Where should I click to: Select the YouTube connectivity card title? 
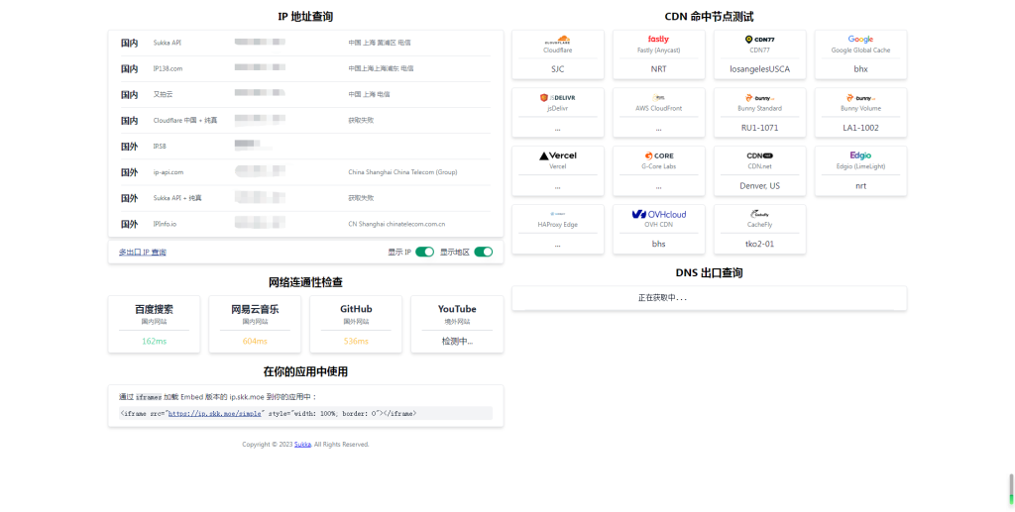(457, 309)
